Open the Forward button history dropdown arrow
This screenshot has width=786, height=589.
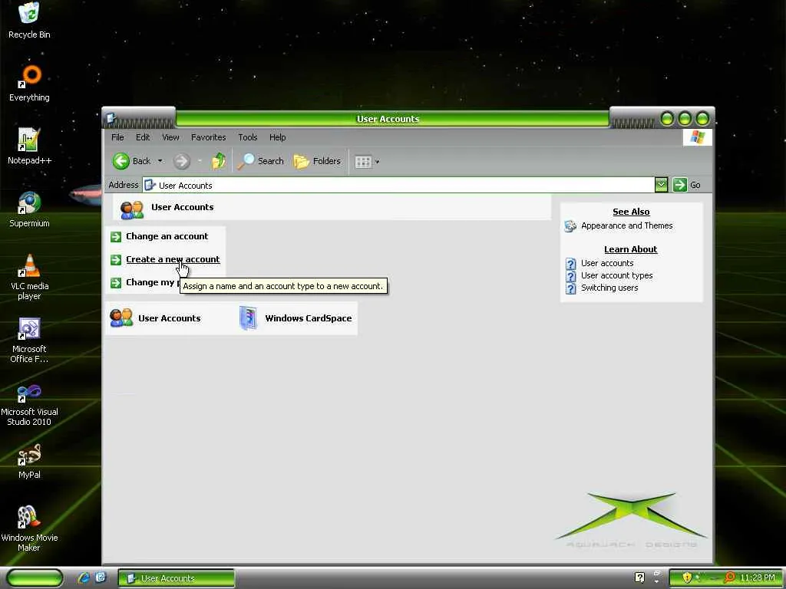click(x=200, y=161)
